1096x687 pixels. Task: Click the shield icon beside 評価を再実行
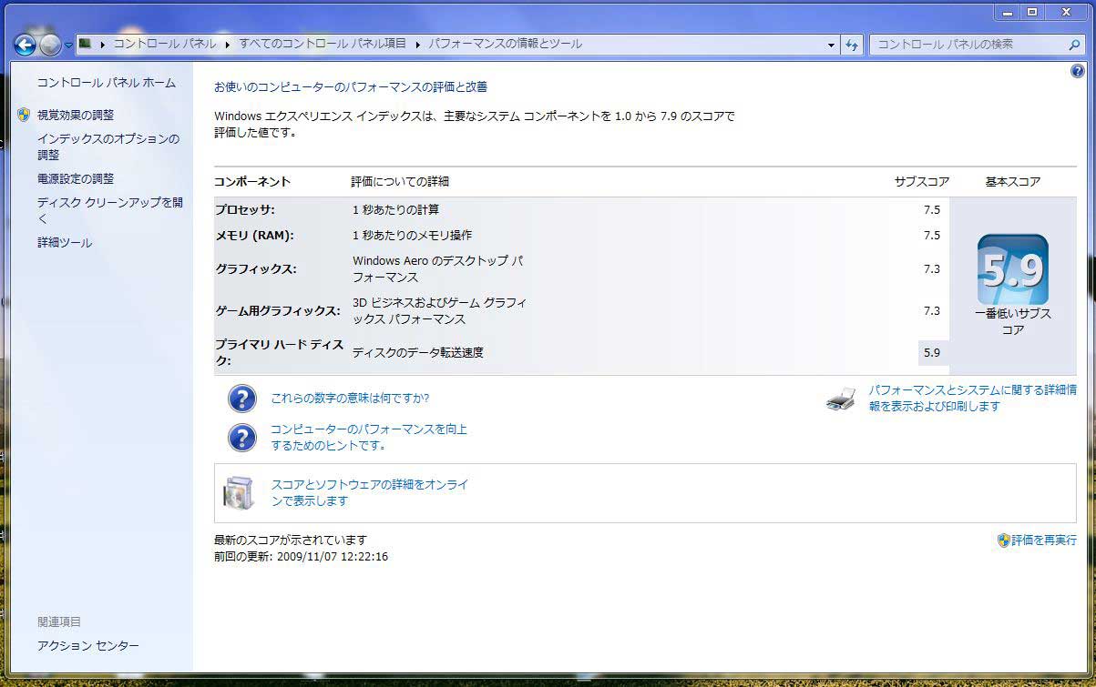pos(1004,541)
